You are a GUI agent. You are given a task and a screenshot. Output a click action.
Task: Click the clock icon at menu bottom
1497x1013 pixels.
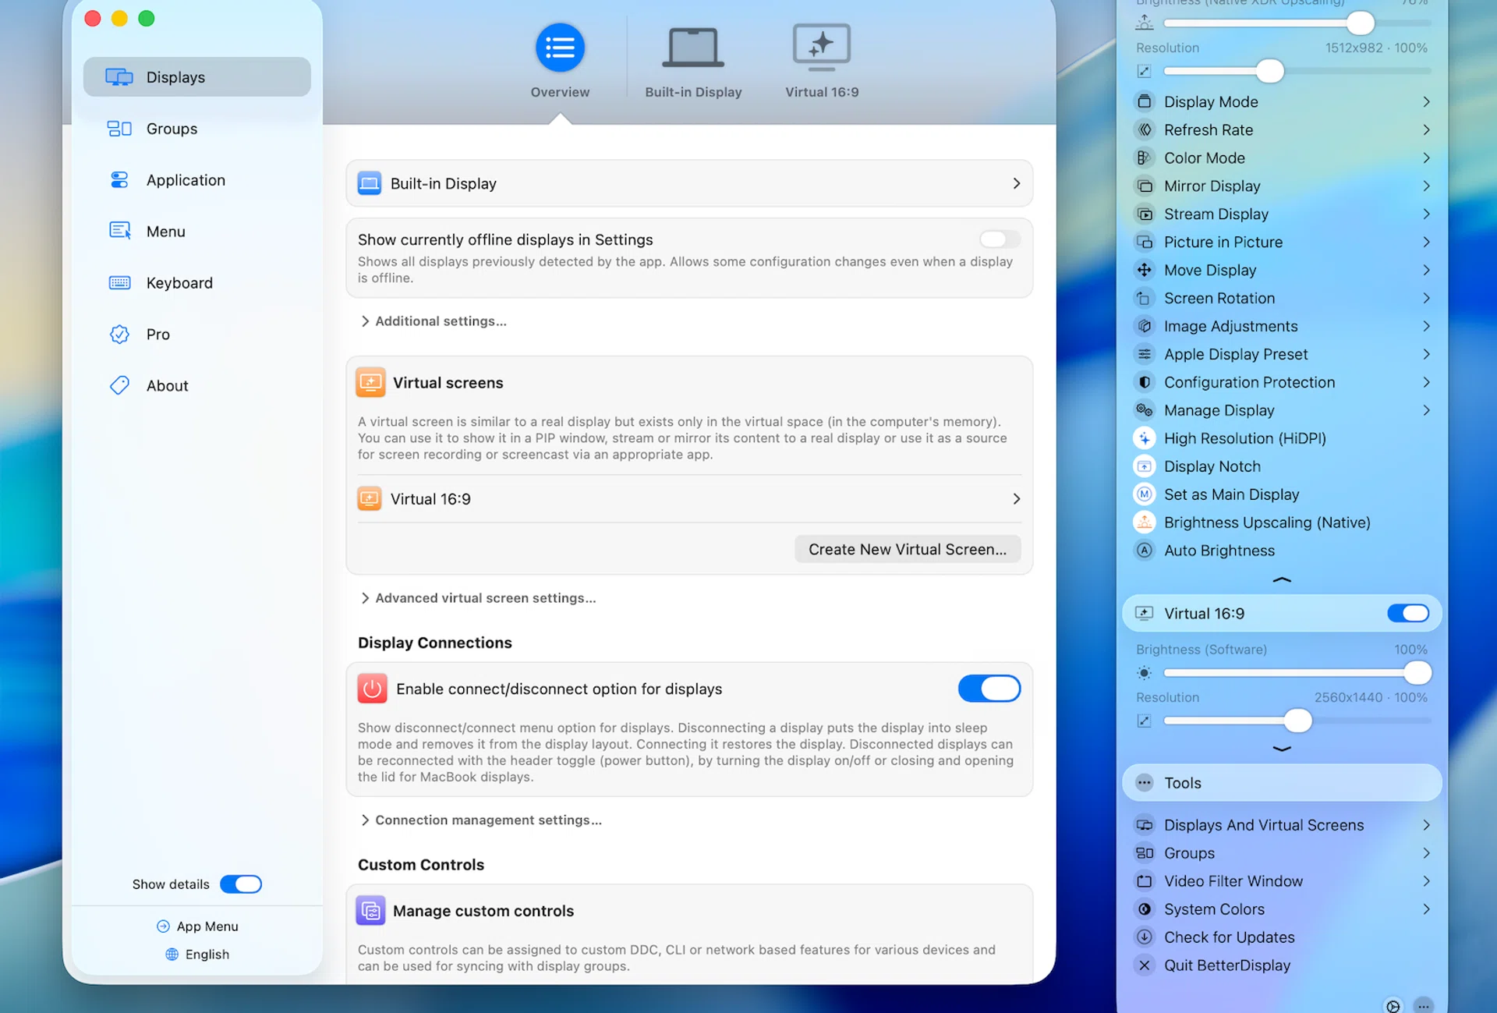pos(1393,1005)
